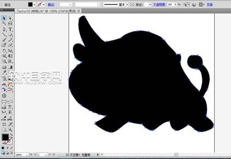Switch to the Taurus16 document tab
The image size is (231, 159).
46,11
